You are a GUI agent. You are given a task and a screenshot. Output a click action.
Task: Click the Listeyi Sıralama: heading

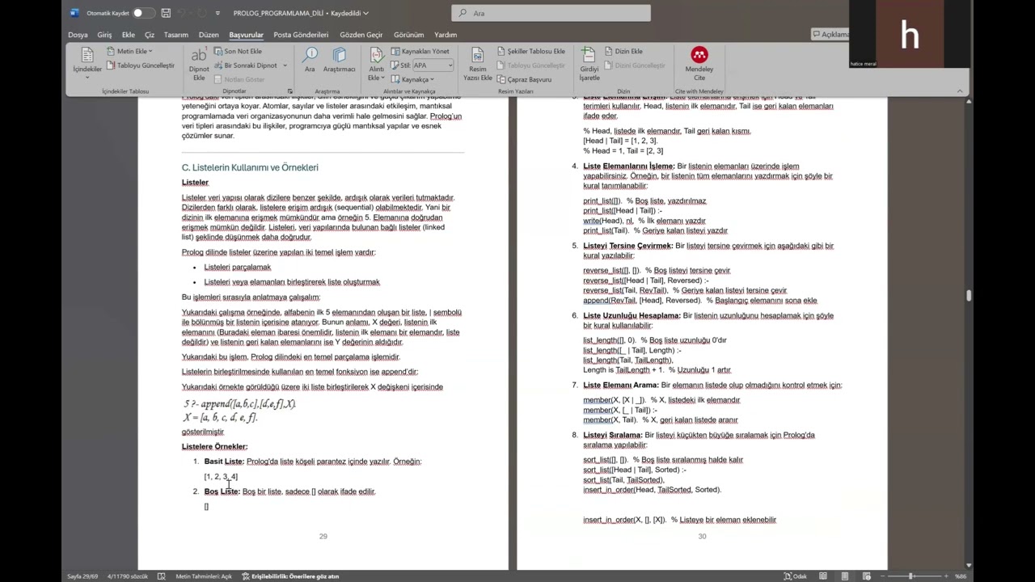click(x=612, y=435)
